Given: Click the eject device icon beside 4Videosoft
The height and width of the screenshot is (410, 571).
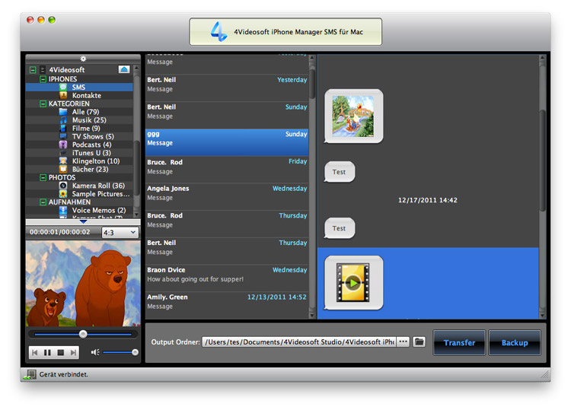Looking at the screenshot, I should [124, 69].
